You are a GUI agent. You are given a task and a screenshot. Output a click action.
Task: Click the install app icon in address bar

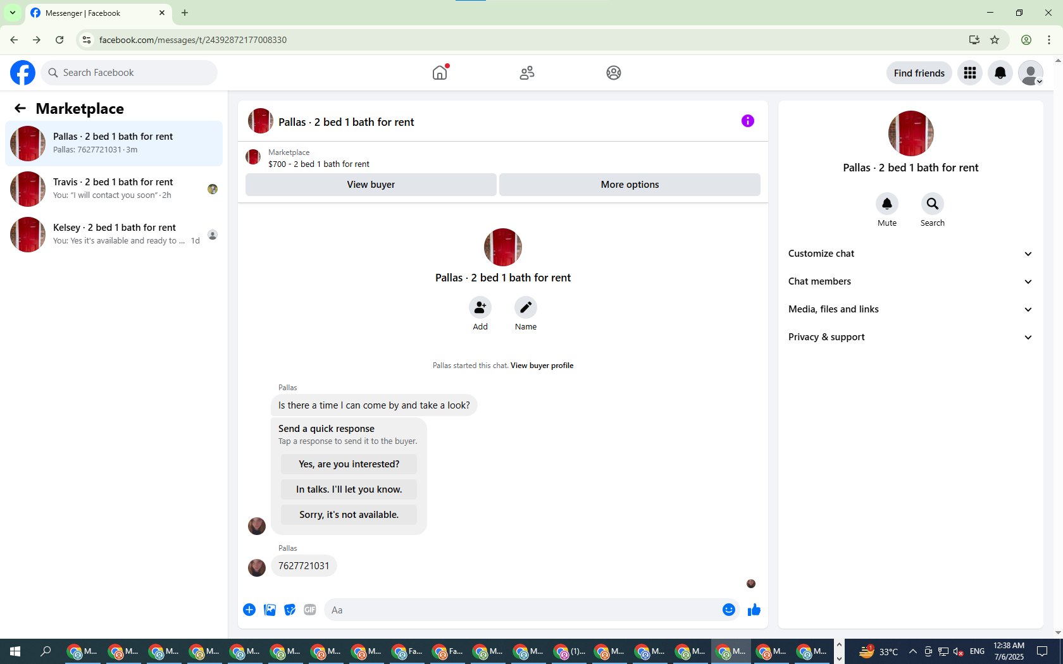[974, 40]
